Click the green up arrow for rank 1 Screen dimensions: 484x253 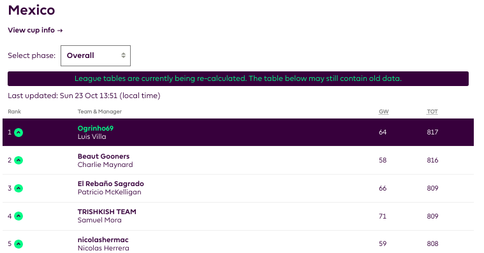18,133
